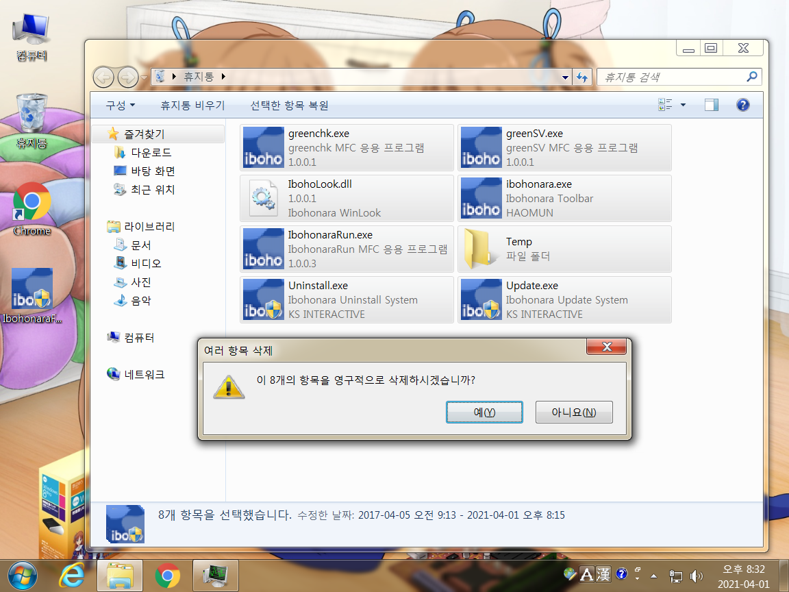Image resolution: width=789 pixels, height=592 pixels.
Task: Open view options dropdown arrow
Action: click(683, 105)
